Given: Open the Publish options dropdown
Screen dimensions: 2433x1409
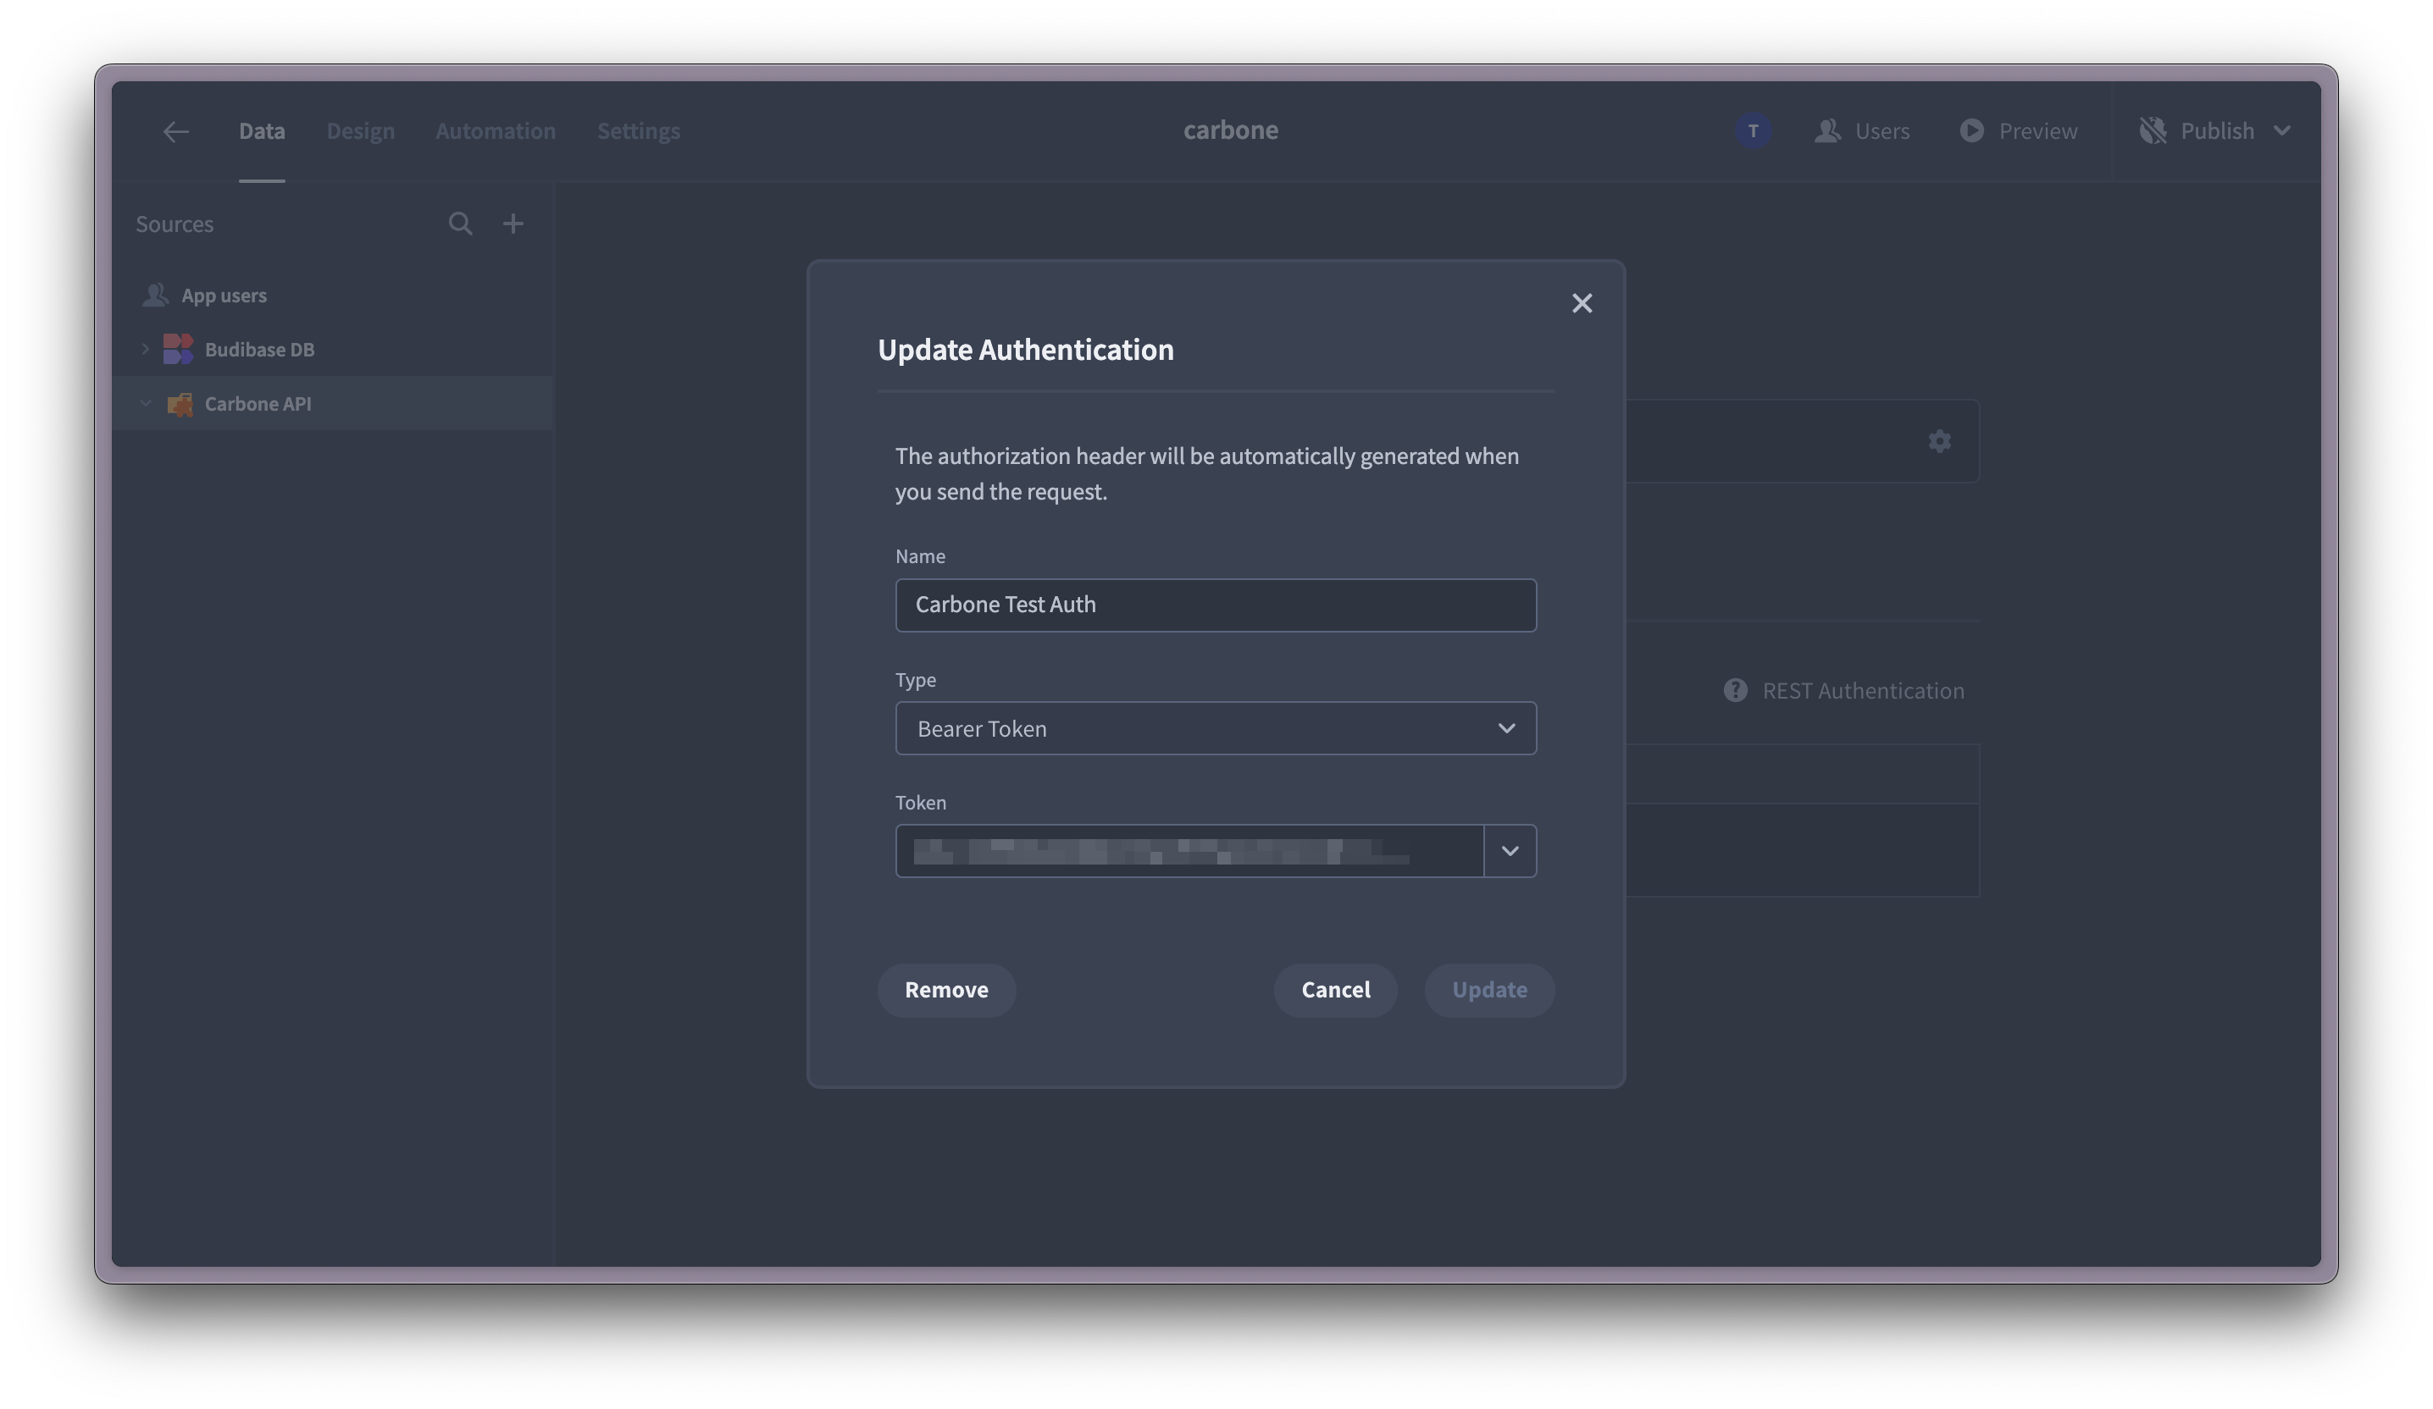Looking at the screenshot, I should [2283, 130].
